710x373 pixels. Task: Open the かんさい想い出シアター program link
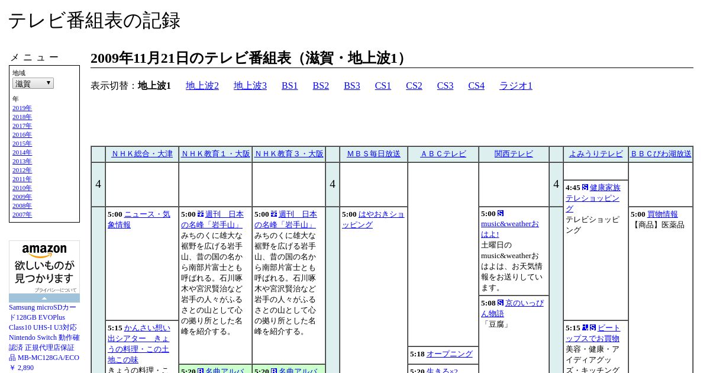[138, 344]
